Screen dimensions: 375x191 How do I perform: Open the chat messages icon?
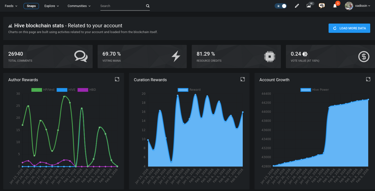click(322, 6)
